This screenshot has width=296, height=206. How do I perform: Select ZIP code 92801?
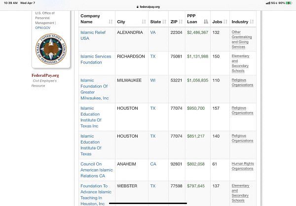point(176,164)
